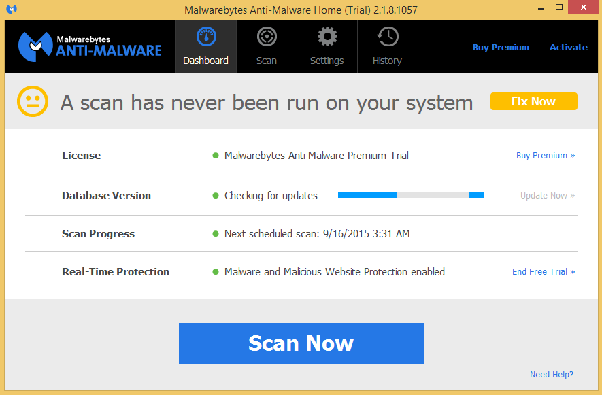Open the Dashboard tab
This screenshot has width=602, height=395.
pyautogui.click(x=206, y=47)
